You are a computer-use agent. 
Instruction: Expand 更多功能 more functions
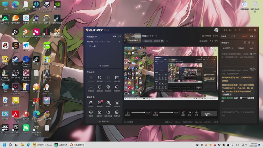(104, 121)
